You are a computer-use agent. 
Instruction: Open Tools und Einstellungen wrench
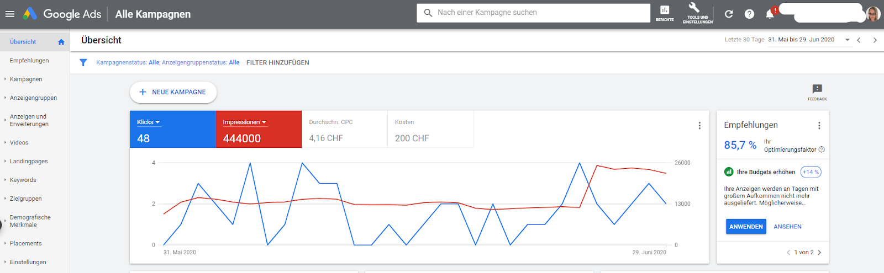point(697,12)
